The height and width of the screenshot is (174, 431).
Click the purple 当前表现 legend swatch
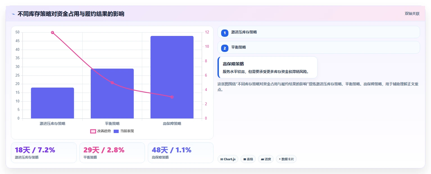point(116,131)
